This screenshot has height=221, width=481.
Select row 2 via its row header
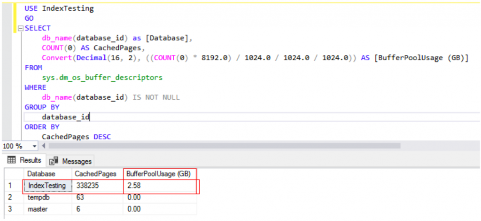click(11, 197)
